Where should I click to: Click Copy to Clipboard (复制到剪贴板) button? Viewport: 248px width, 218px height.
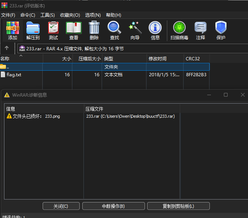point(178,206)
